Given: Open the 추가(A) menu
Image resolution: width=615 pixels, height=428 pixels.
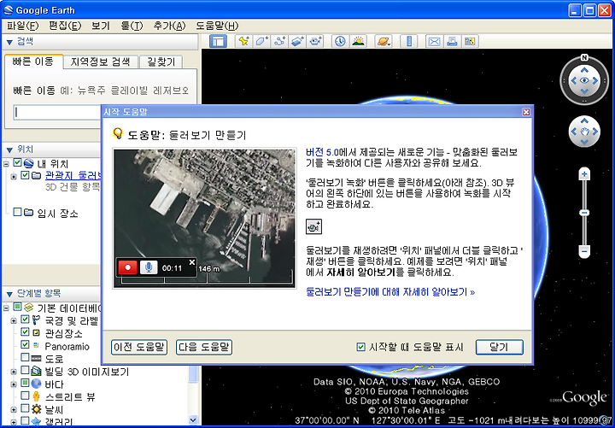Looking at the screenshot, I should point(169,26).
